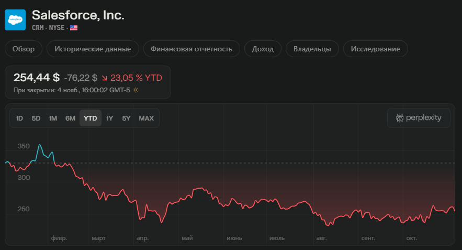Select the Владельцы tab
Viewport: 462px width, 250px height.
click(x=312, y=49)
